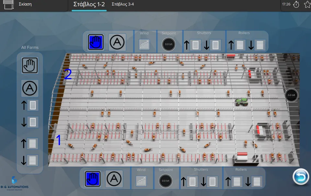Open stable 1 Wind chart icon
311x196 pixels.
(141, 181)
